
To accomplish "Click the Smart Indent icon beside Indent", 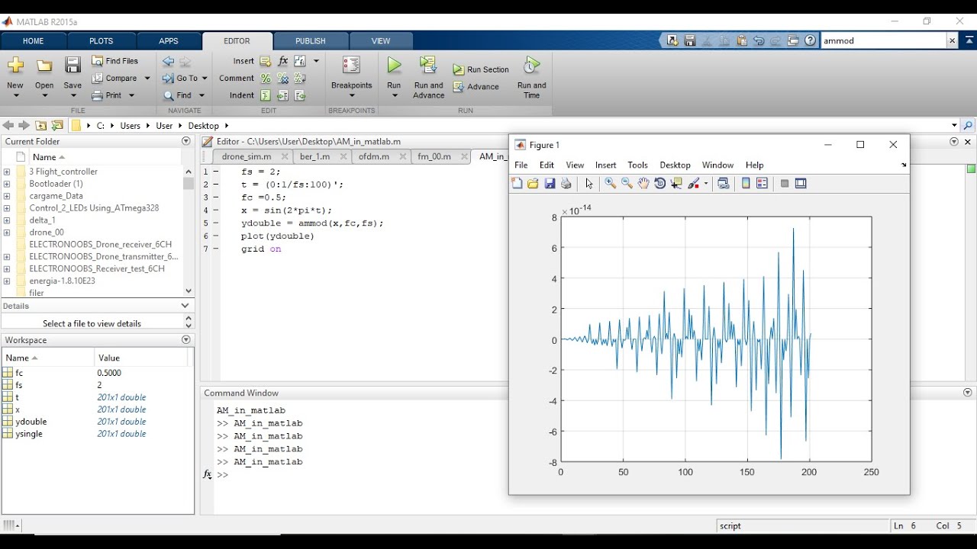I will 266,95.
